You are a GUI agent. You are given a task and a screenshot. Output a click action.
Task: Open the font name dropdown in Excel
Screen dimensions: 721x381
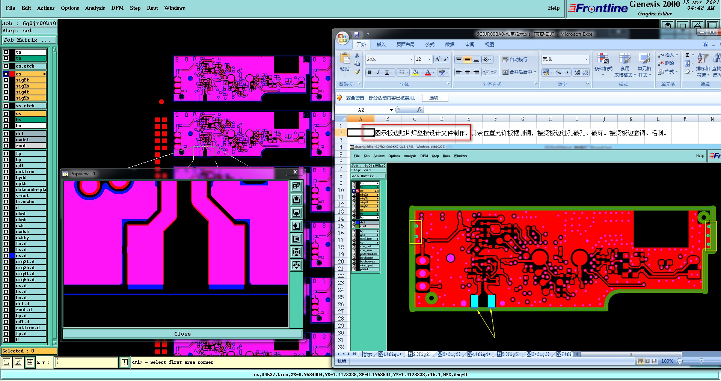click(411, 59)
